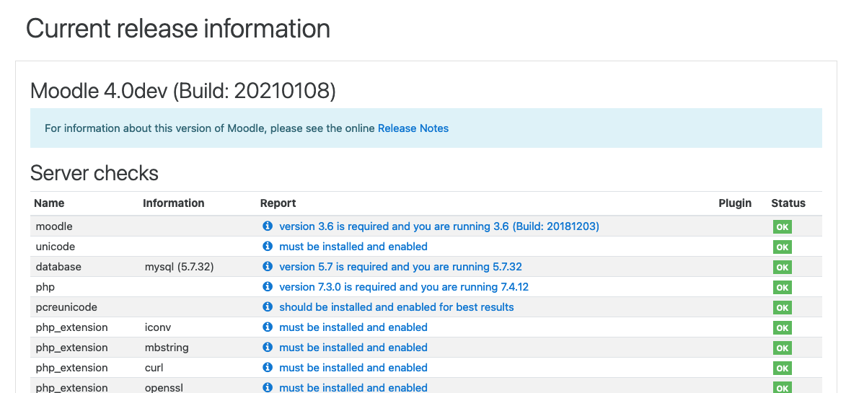
Task: Click the Report column header
Action: [x=278, y=203]
